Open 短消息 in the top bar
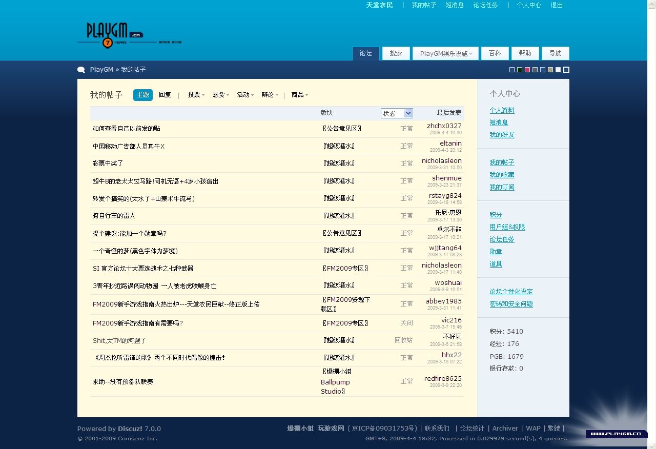This screenshot has width=656, height=449. [455, 5]
